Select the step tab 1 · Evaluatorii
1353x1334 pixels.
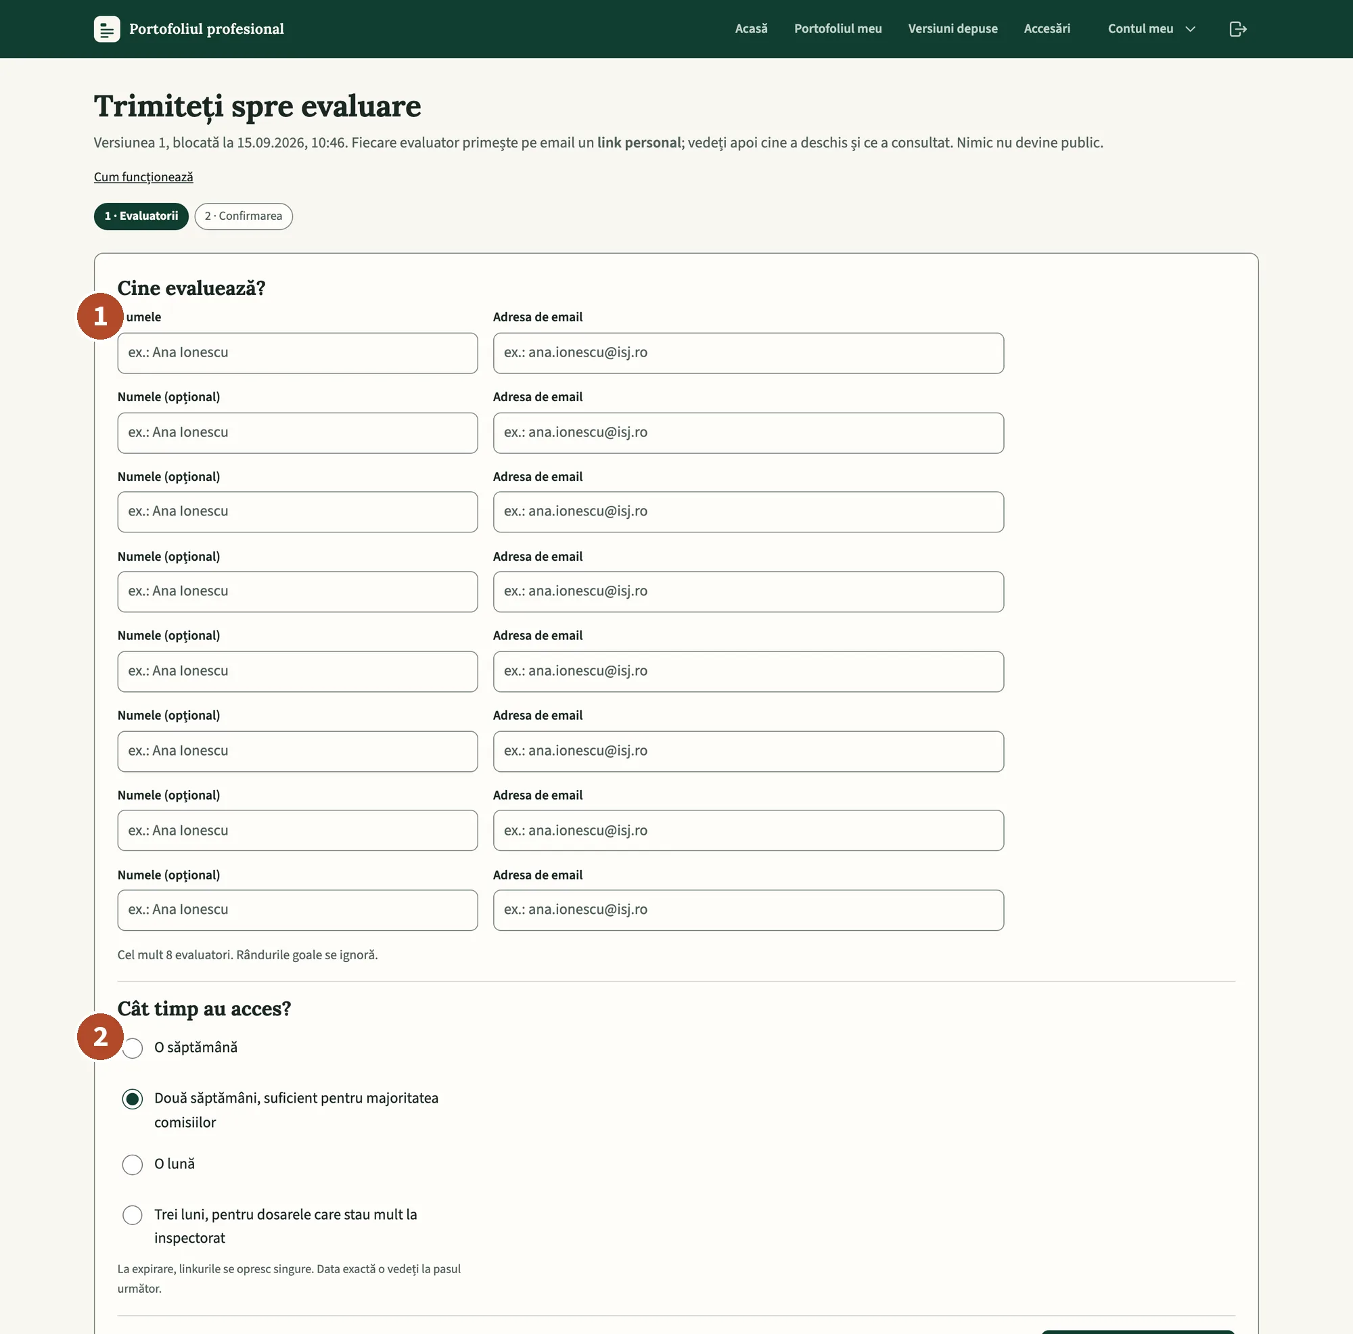coord(141,216)
